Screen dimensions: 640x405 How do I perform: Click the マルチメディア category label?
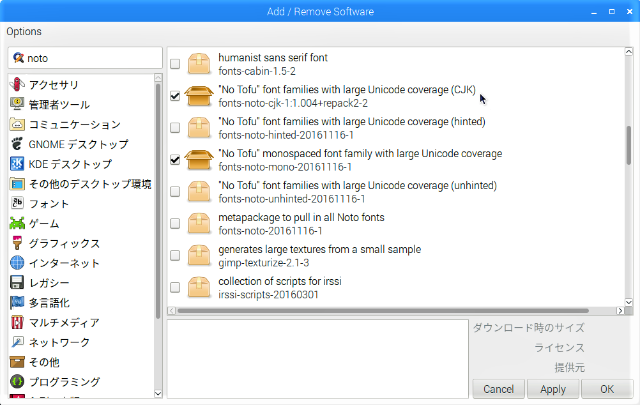[64, 323]
